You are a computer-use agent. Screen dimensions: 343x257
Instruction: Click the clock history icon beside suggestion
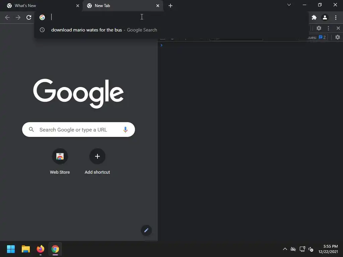[42, 30]
